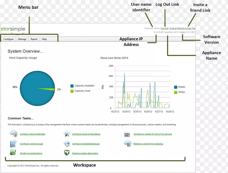Click the scheduled backups clock icon
The width and height of the screenshot is (228, 173).
(x=67, y=143)
